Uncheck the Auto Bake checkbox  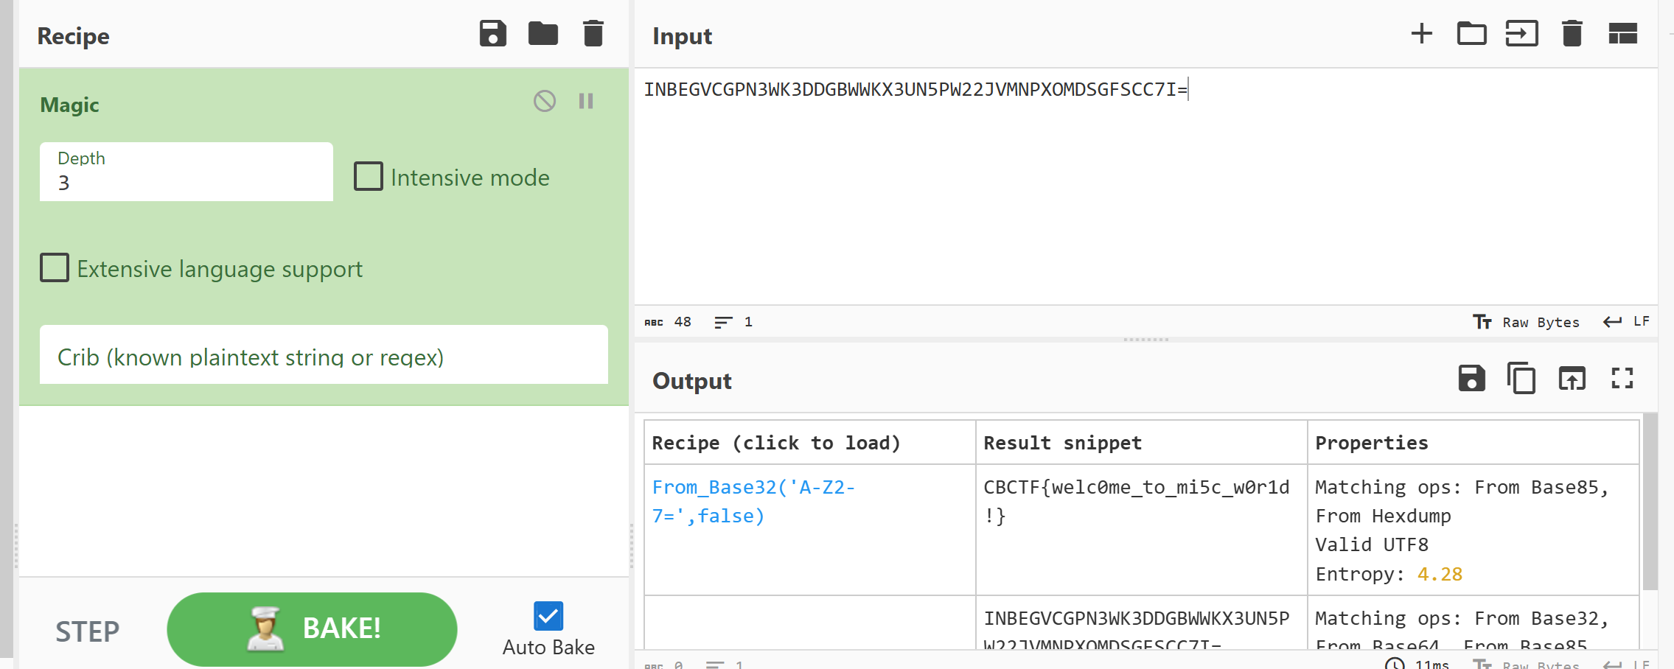click(x=548, y=616)
